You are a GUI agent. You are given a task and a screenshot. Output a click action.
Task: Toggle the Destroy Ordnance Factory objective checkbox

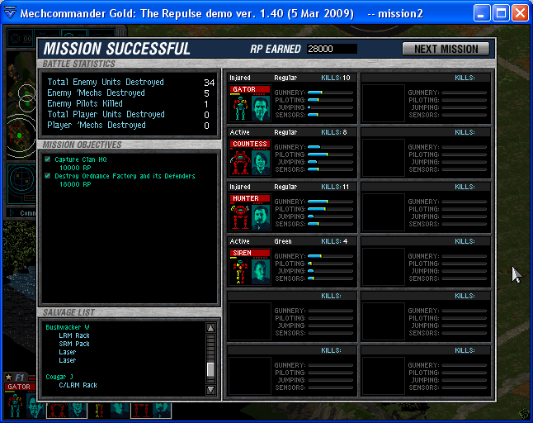click(48, 176)
